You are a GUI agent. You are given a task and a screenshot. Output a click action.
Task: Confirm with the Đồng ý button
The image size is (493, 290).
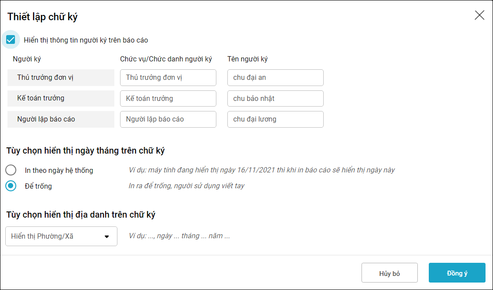click(457, 273)
